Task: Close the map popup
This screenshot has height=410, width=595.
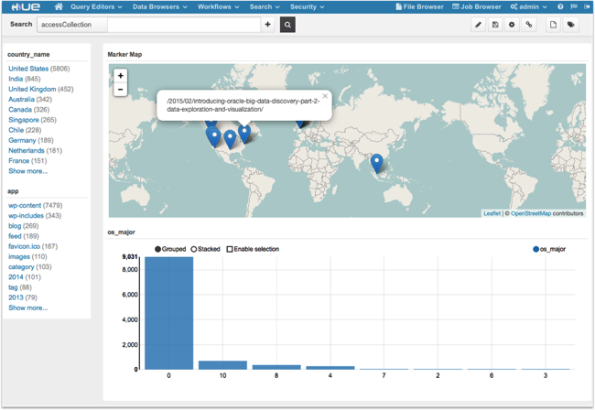Action: [x=325, y=96]
